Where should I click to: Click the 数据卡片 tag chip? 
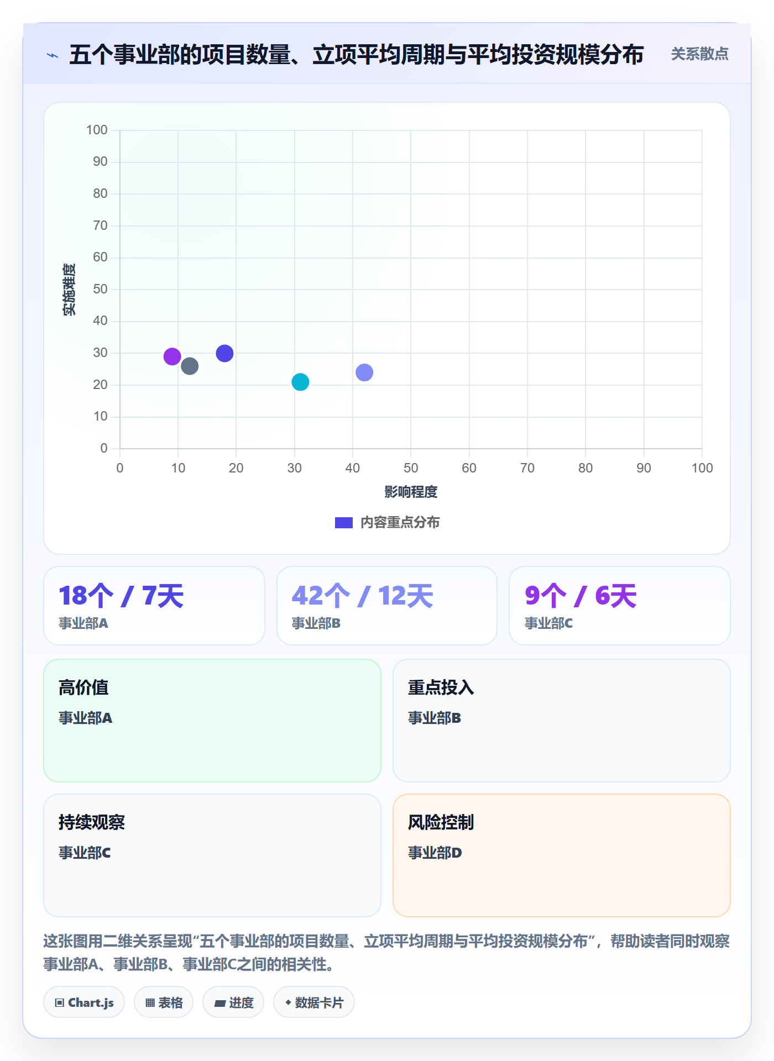pos(314,1002)
